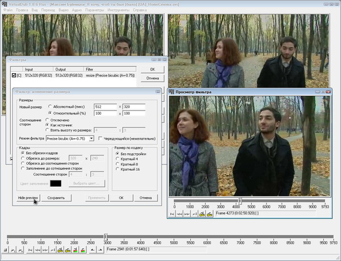Viewport: 341px width, 261px height.
Task: Click the Stop button in main toolbar
Action: pos(6,250)
